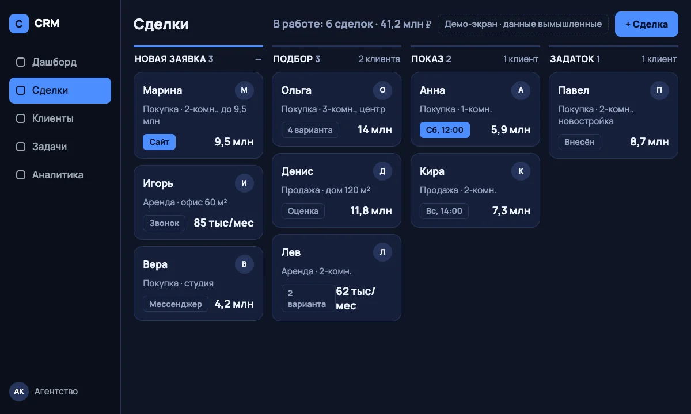Screen dimensions: 691x414
Task: Click the 85 тыс/мес amount
Action: [223, 223]
